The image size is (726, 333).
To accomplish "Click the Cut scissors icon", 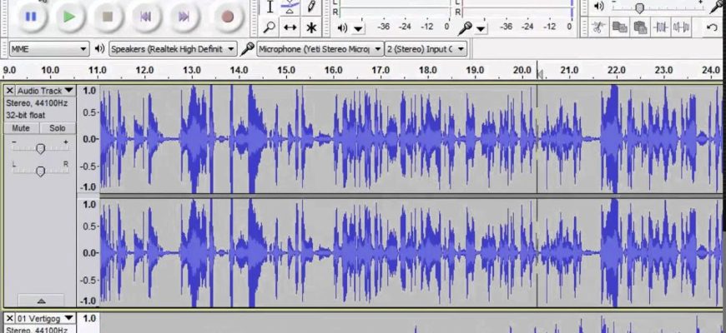I will click(x=598, y=27).
